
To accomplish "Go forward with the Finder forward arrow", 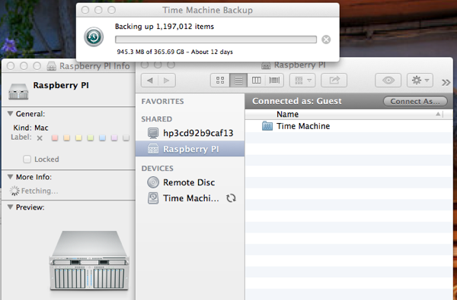I will 167,81.
